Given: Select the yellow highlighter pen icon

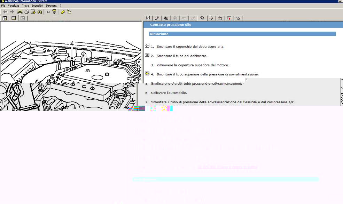Looking at the screenshot, I should tap(63, 12).
